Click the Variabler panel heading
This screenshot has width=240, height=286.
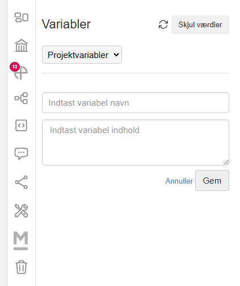coord(66,24)
